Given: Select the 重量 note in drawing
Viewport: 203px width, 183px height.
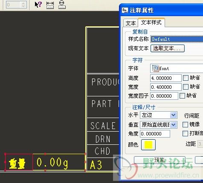Looking at the screenshot, I should point(17,164).
